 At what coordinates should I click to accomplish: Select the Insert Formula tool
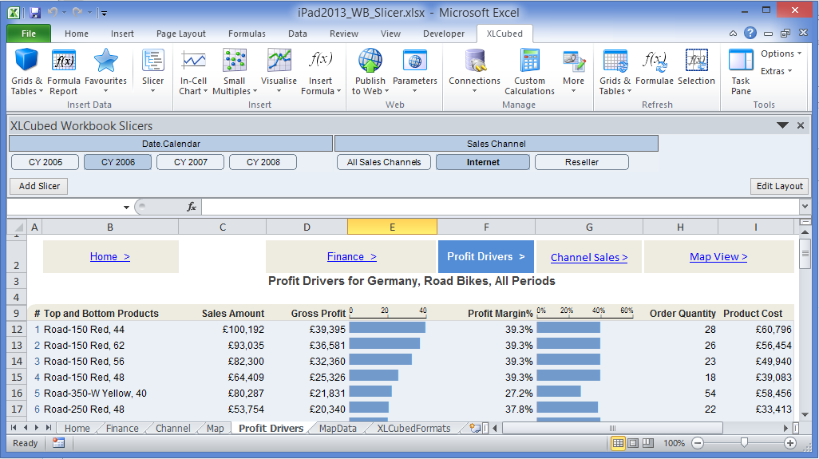(x=320, y=72)
